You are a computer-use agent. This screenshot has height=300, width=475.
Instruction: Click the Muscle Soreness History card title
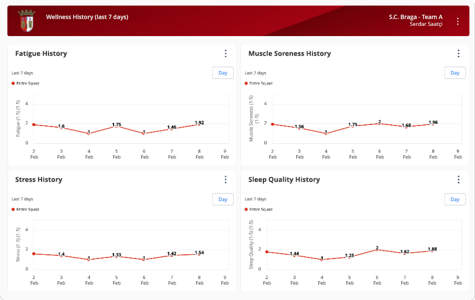pos(290,54)
